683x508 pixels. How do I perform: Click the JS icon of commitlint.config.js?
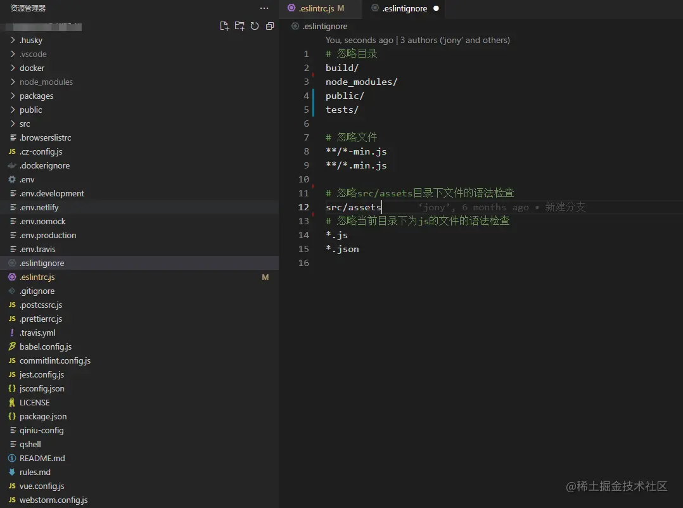coord(12,360)
